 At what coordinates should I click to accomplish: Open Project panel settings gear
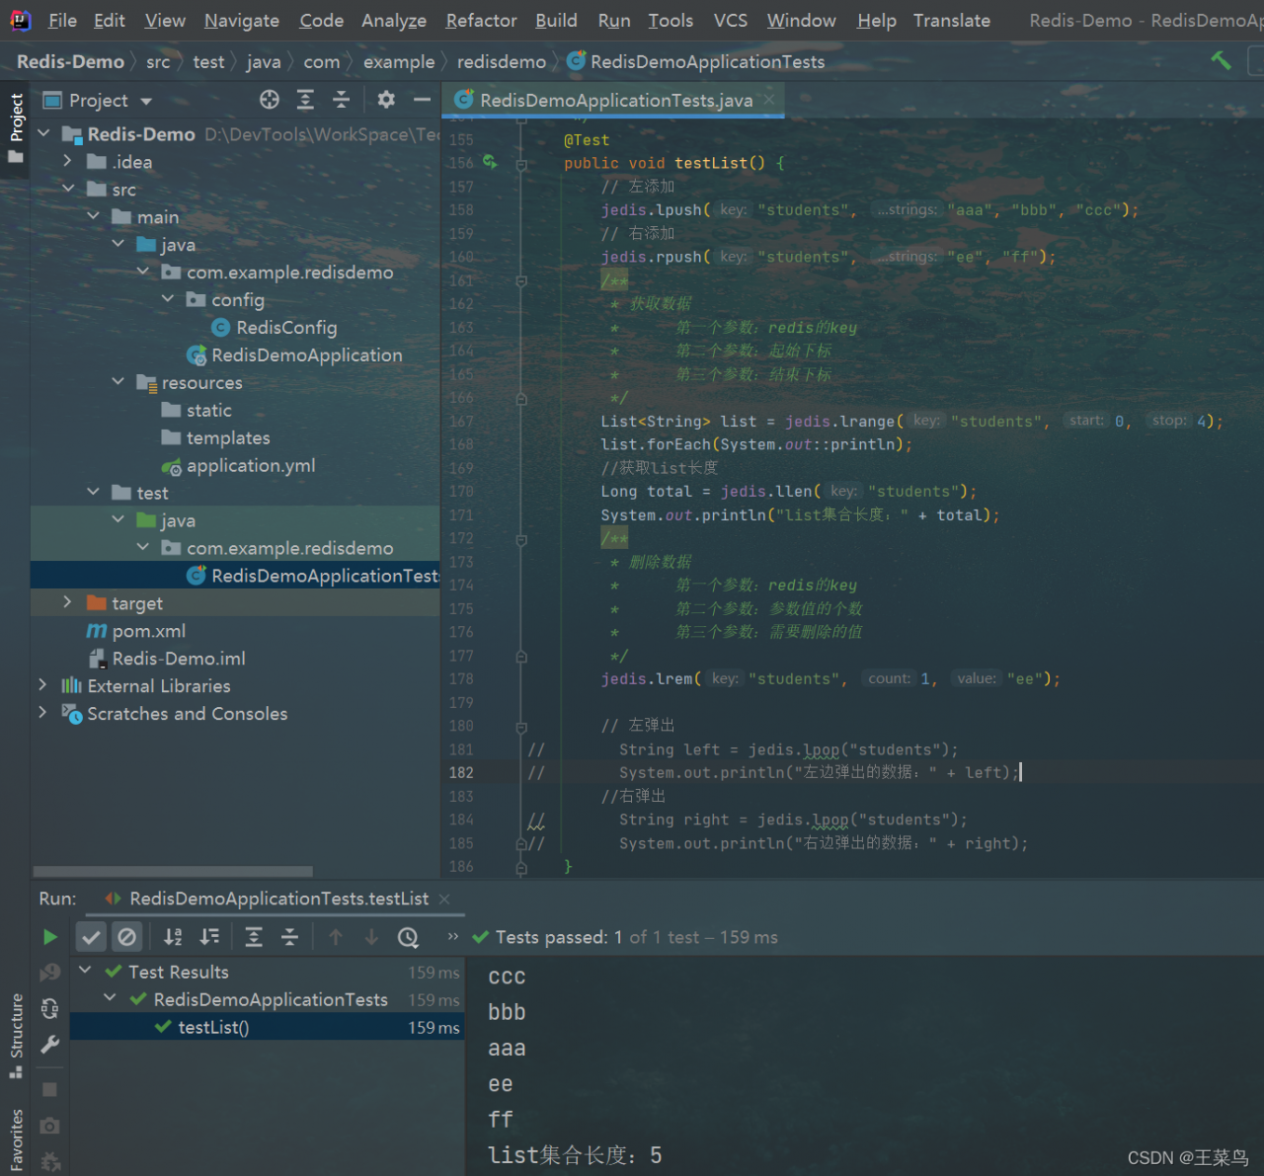pyautogui.click(x=386, y=100)
